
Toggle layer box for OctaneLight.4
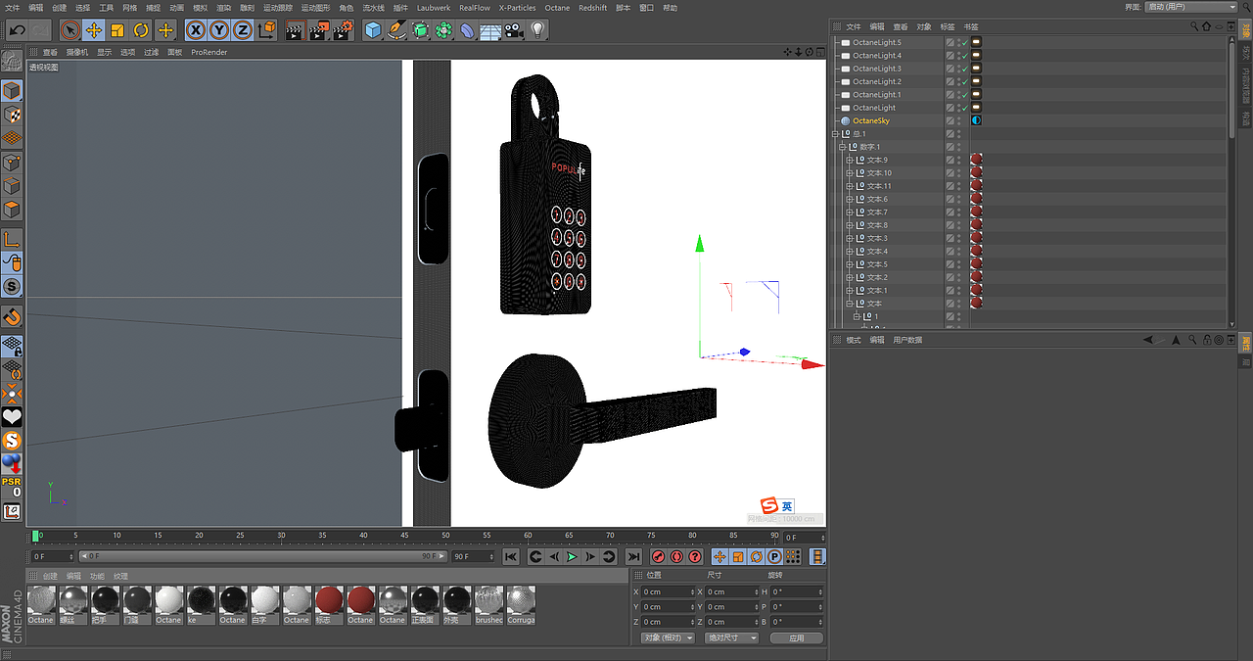tap(950, 56)
